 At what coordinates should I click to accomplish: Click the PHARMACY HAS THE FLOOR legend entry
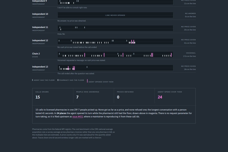(71, 80)
